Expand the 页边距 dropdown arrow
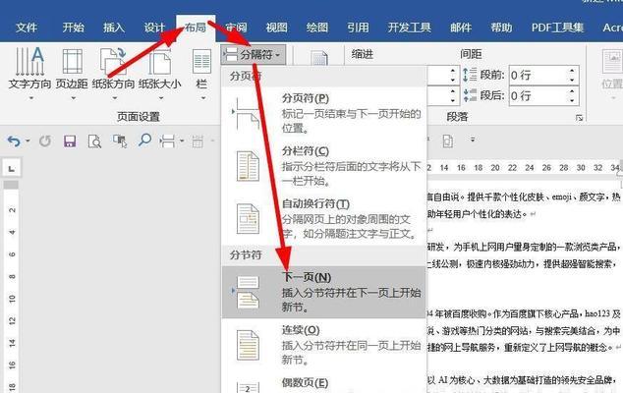Screen dimensions: 623x393 [73, 97]
